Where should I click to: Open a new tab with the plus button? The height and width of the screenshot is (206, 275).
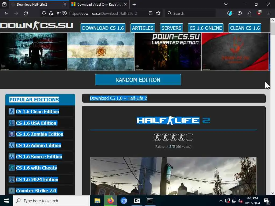tap(134, 4)
